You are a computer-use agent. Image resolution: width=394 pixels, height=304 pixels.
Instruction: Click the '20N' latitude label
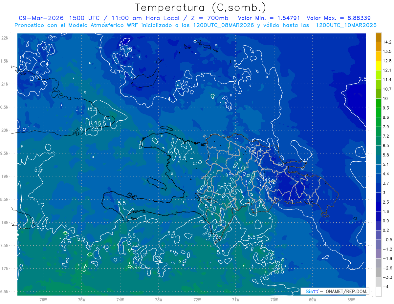(x=5, y=130)
